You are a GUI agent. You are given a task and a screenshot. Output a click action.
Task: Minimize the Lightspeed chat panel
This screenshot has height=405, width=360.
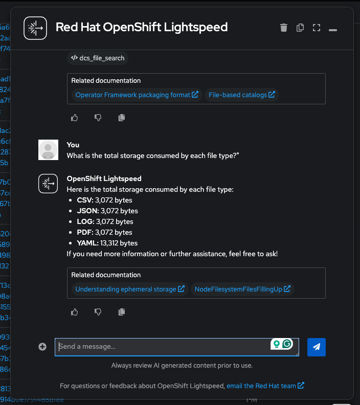click(x=332, y=30)
